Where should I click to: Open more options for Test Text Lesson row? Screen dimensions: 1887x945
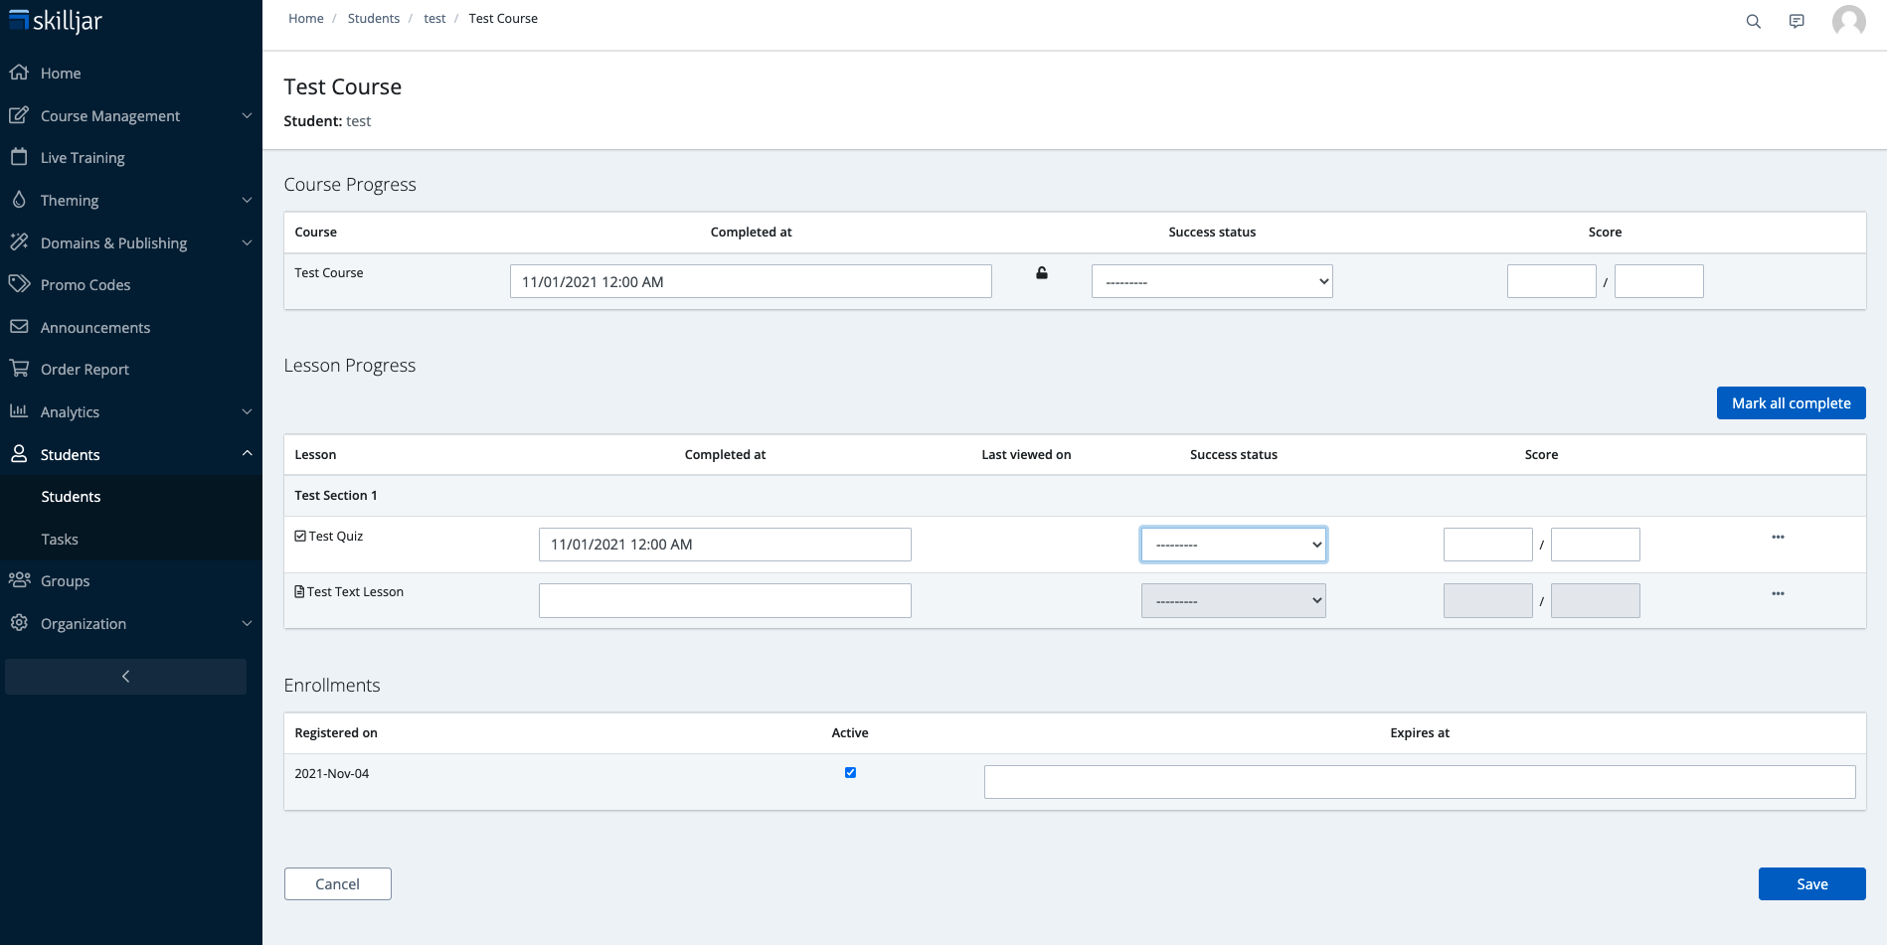1778,594
